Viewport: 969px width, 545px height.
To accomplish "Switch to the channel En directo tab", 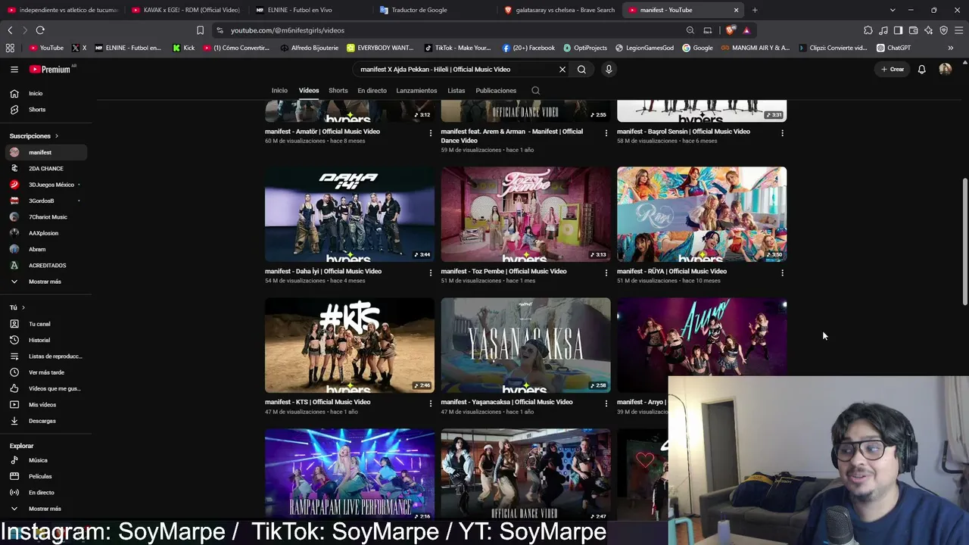I will (372, 90).
